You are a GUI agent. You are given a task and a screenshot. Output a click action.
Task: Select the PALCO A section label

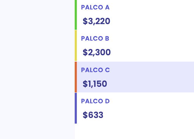click(95, 7)
